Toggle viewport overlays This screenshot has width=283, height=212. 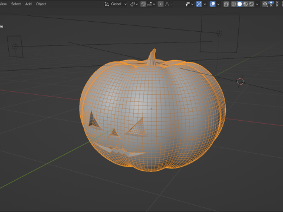point(212,4)
